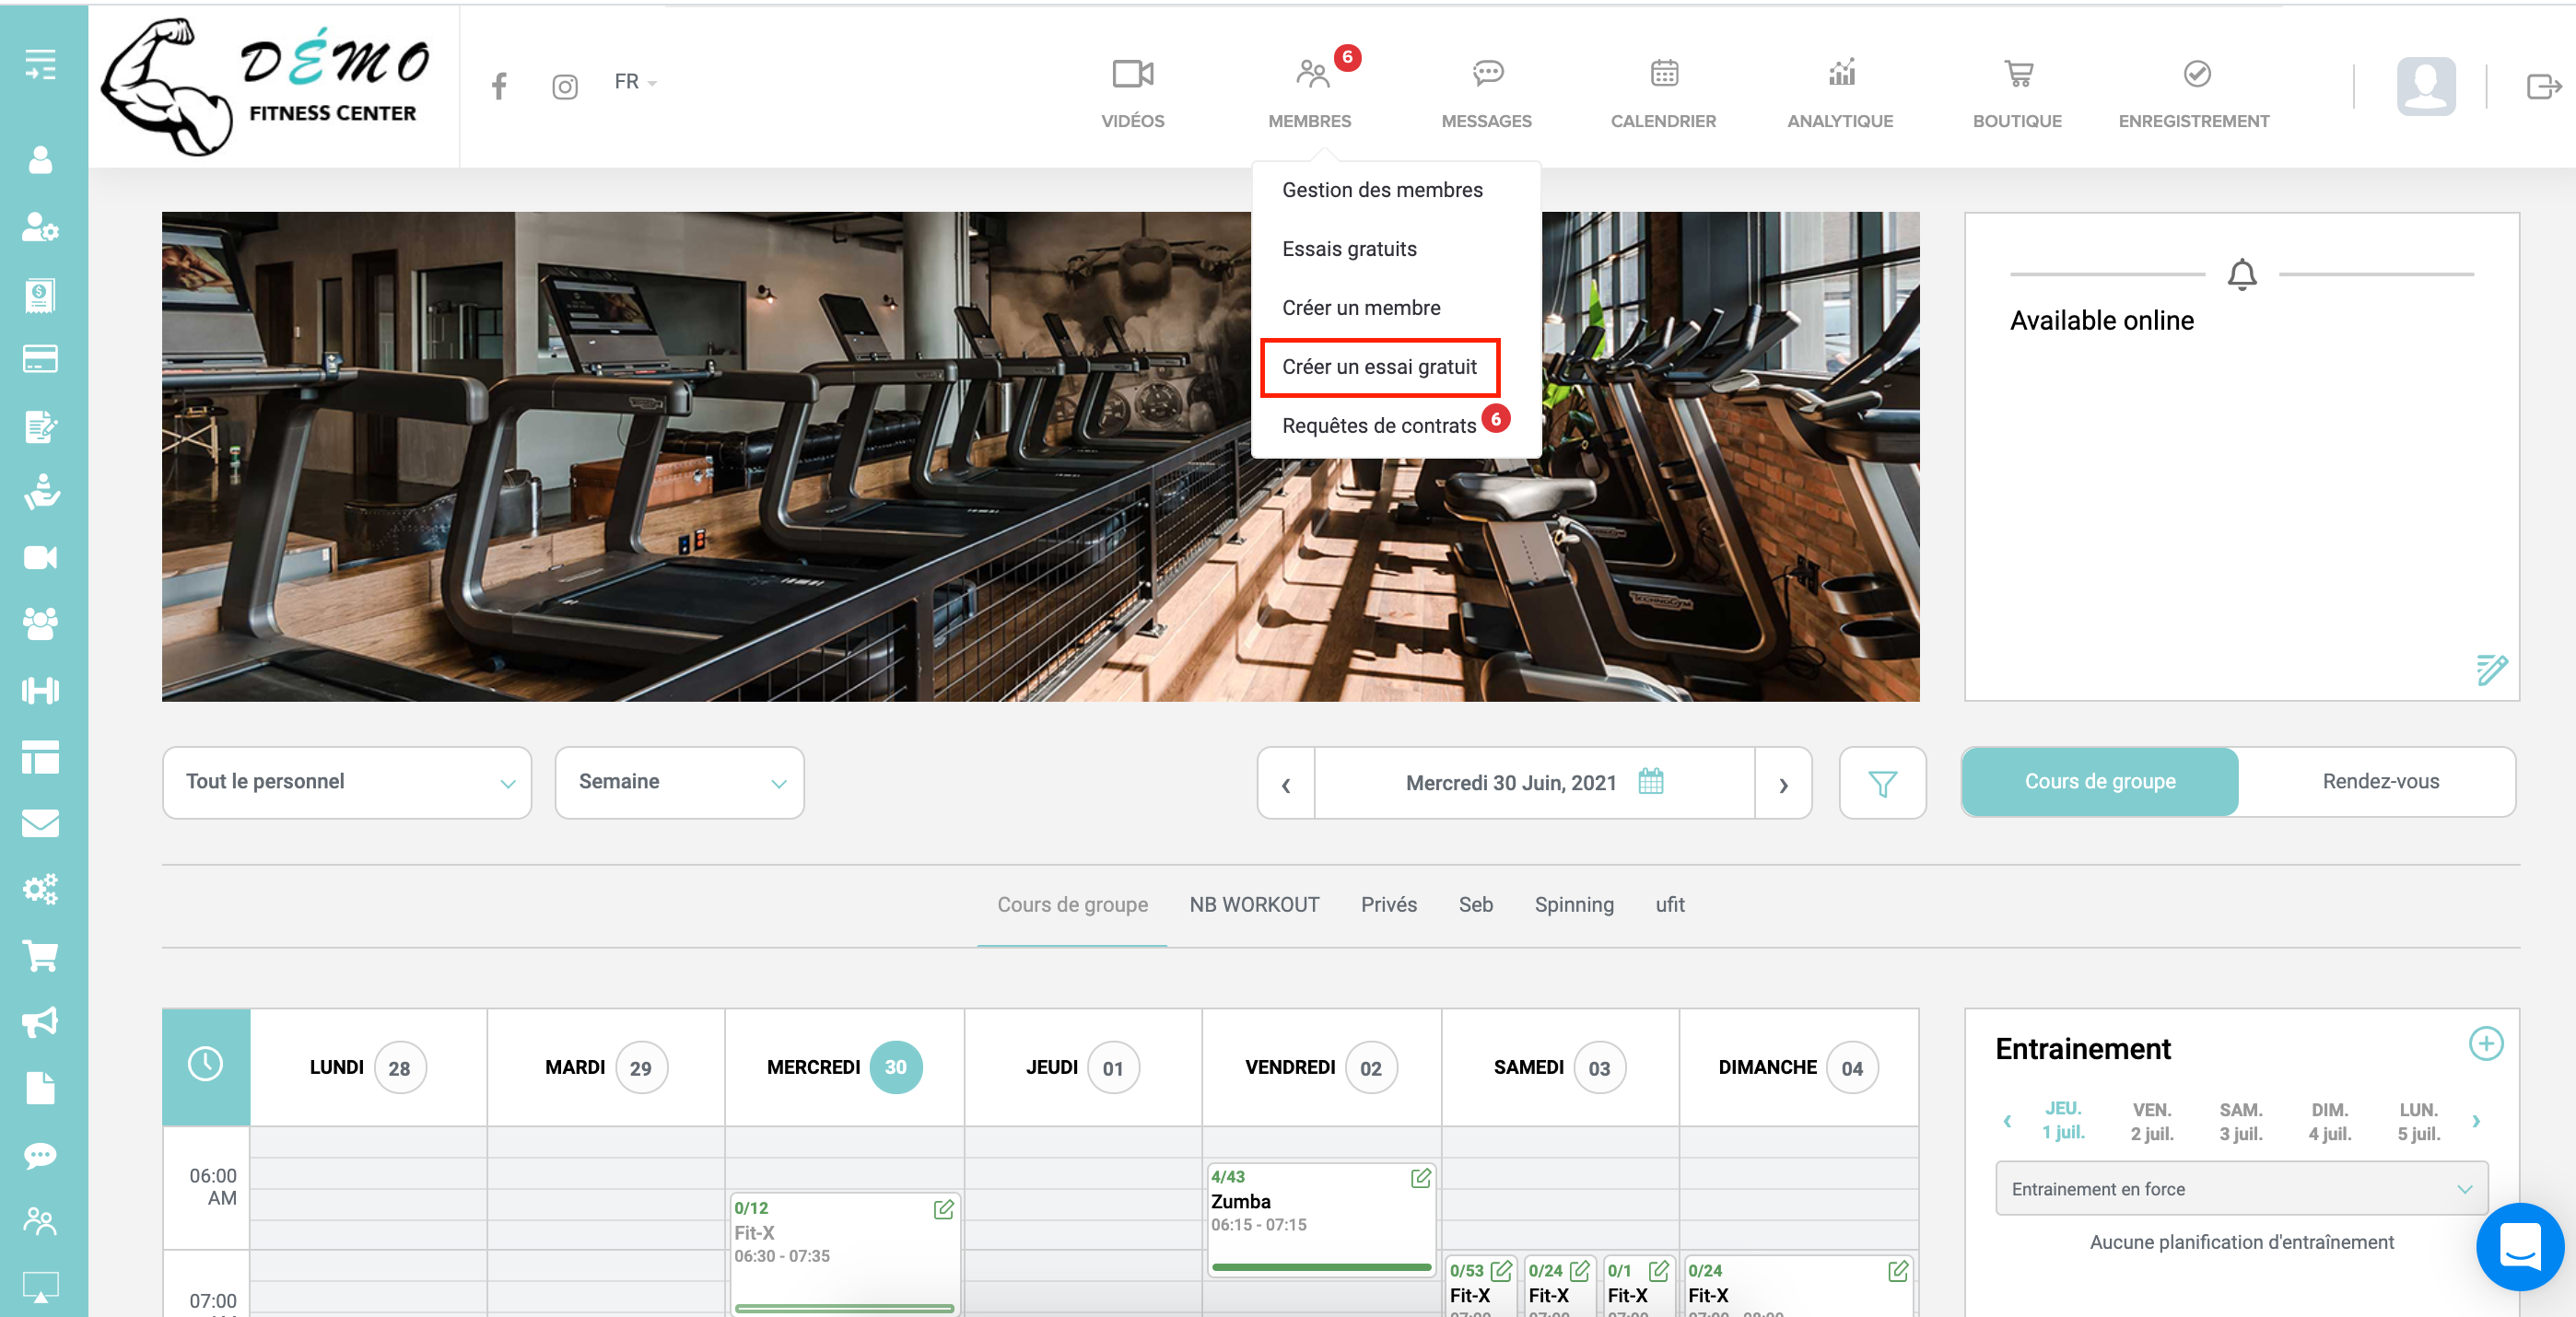Choose Créer un essai gratuit menu item

pos(1378,367)
